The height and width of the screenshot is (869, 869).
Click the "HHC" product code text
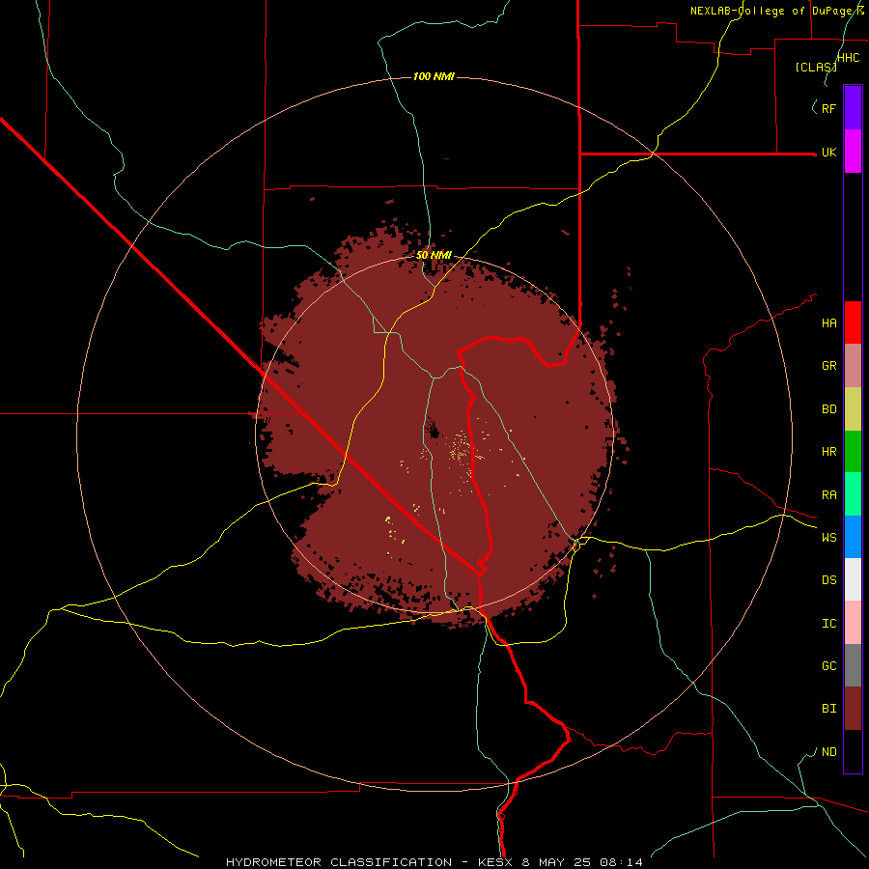click(849, 58)
